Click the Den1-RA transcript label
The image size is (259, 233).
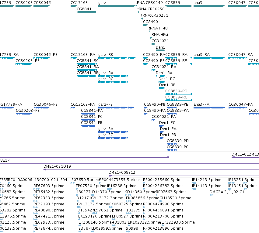click(164, 73)
